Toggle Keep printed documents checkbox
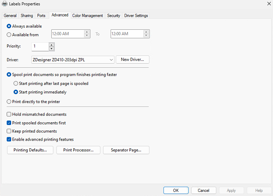This screenshot has width=273, height=196. [x=9, y=131]
